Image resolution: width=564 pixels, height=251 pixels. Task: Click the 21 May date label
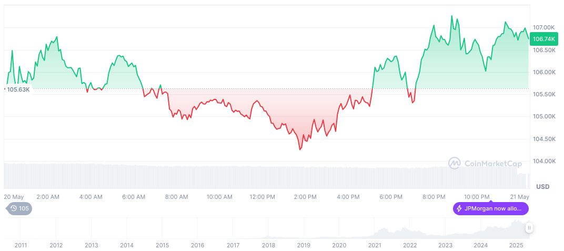pyautogui.click(x=520, y=197)
